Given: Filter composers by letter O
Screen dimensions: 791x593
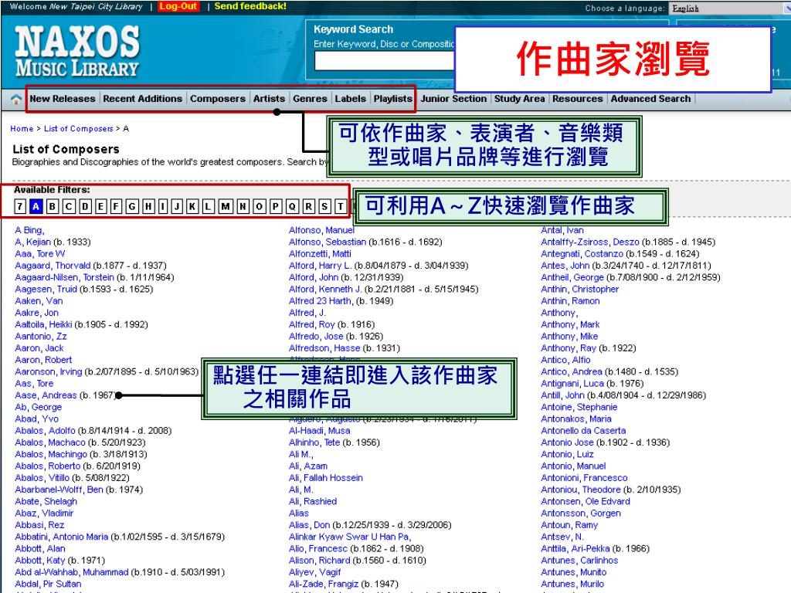Looking at the screenshot, I should click(x=260, y=206).
